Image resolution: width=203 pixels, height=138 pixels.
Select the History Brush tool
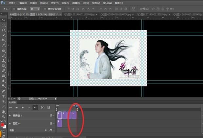(3, 66)
